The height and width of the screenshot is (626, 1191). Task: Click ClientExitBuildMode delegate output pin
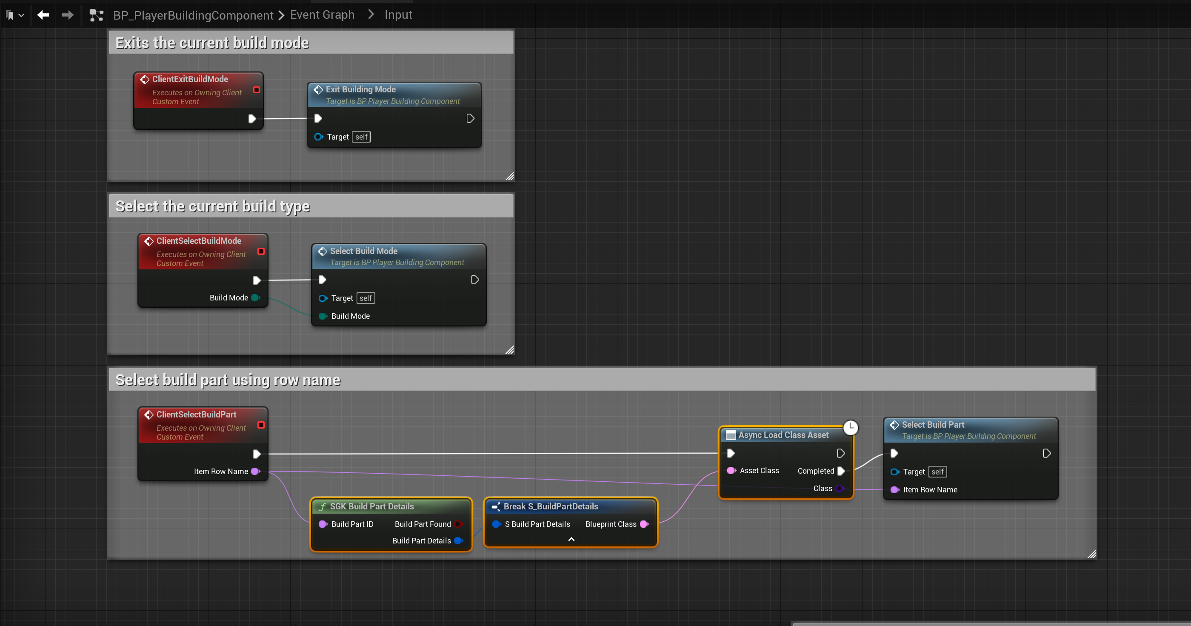tap(257, 90)
